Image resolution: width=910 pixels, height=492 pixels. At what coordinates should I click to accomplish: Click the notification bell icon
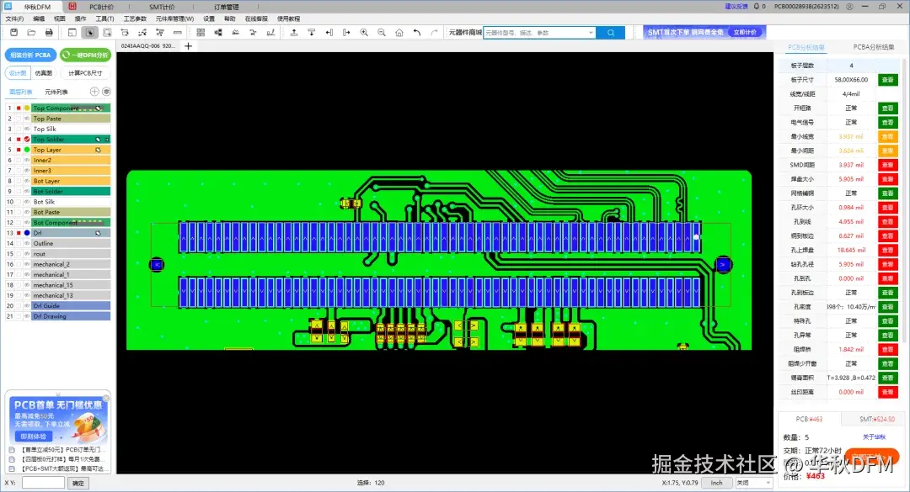point(756,7)
